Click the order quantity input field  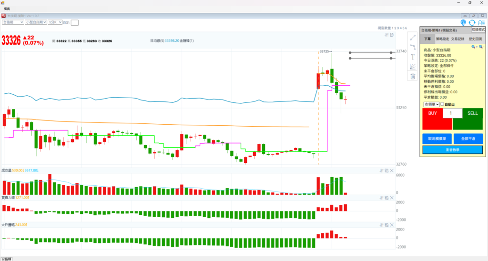click(452, 113)
